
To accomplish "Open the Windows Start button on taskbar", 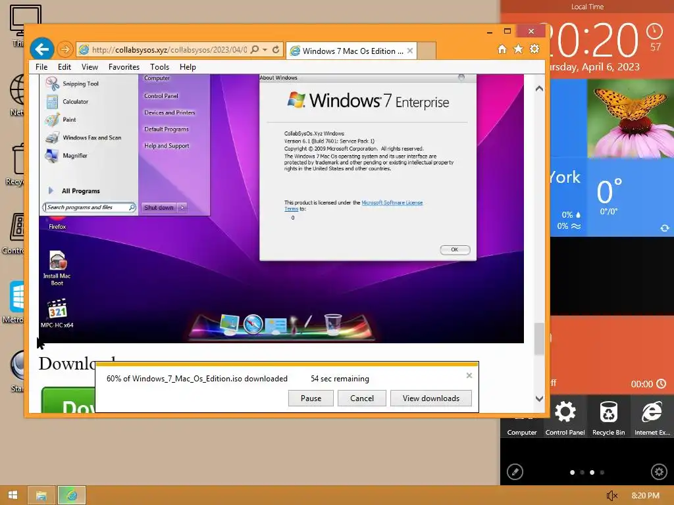I will (13, 495).
